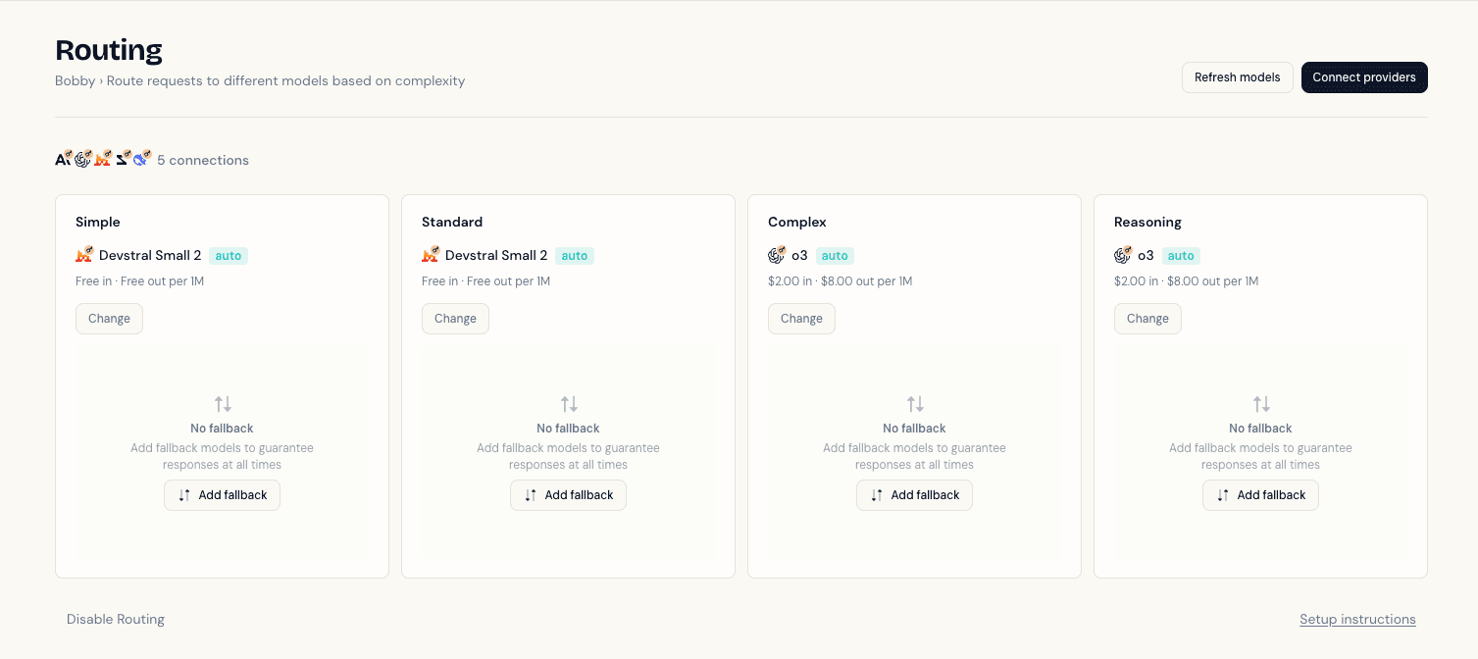This screenshot has height=659, width=1478.
Task: Click the Mistral icon beside Devstral Small 2
Action: click(84, 255)
